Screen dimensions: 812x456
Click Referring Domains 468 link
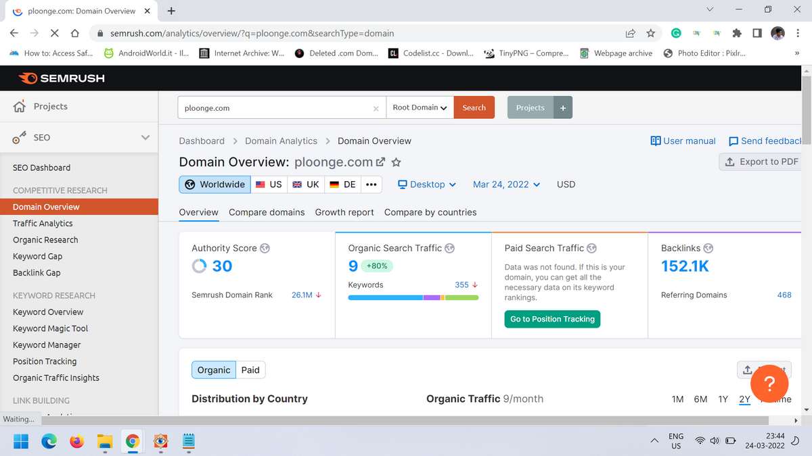(784, 295)
